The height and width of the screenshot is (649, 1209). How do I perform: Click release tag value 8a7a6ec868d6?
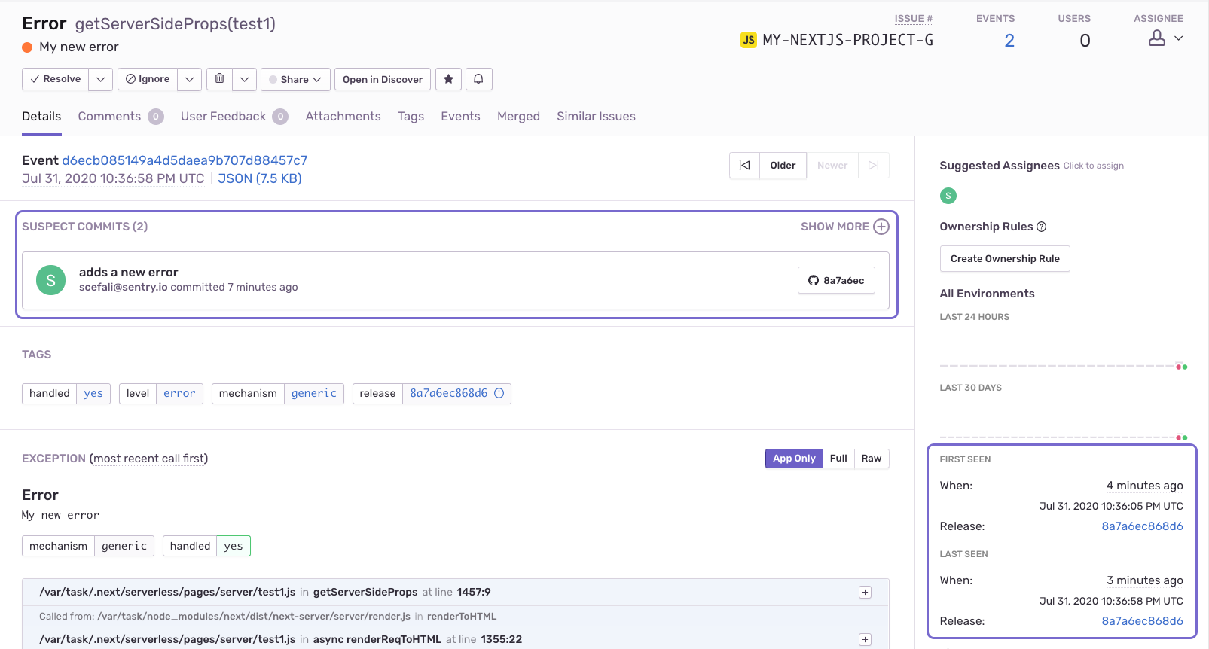point(448,394)
